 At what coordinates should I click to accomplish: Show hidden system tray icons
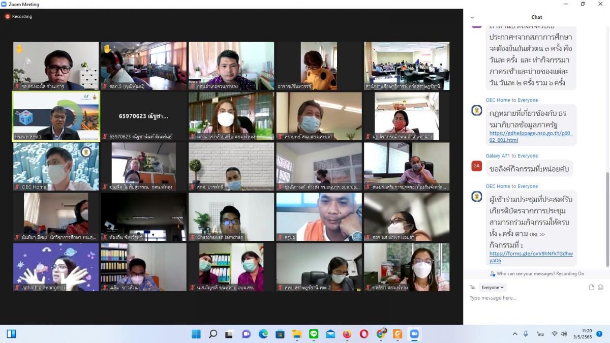515,334
